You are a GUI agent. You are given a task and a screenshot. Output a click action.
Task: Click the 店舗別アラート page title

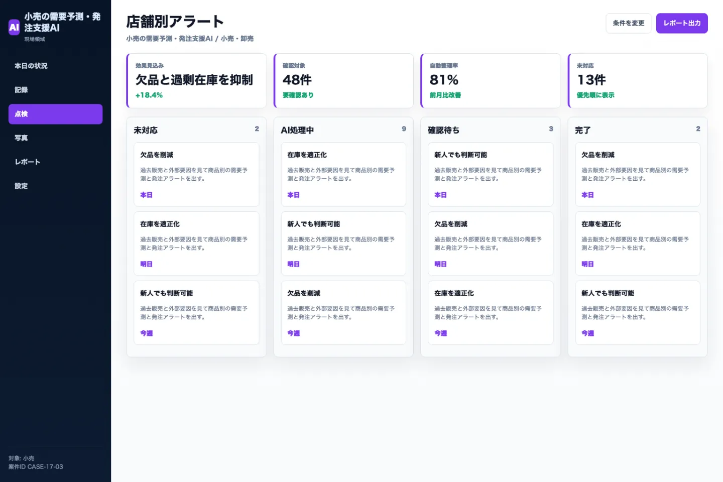[175, 22]
